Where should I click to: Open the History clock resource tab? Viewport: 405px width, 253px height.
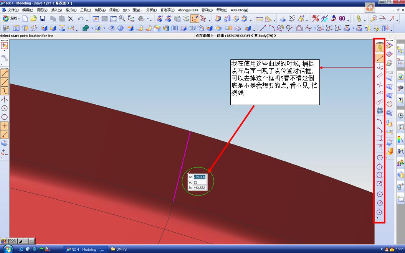point(400,115)
